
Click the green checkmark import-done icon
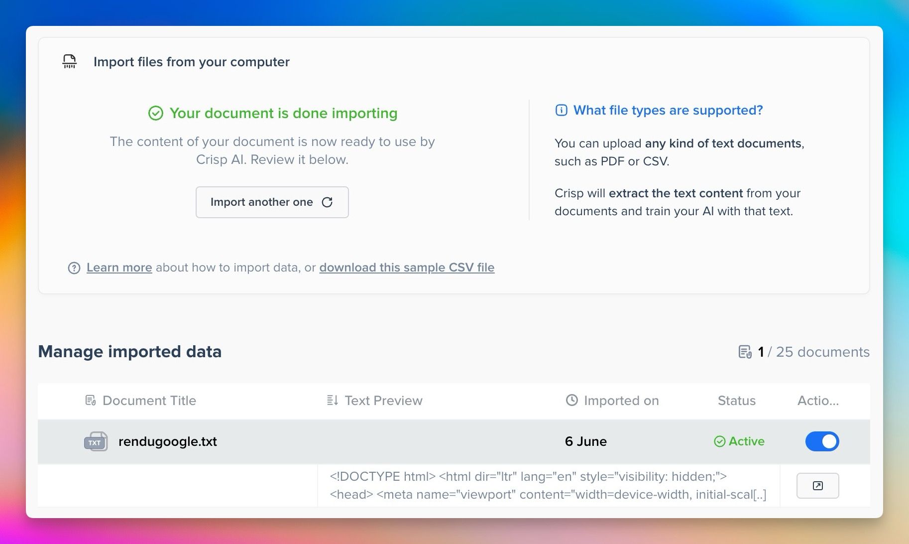coord(156,113)
